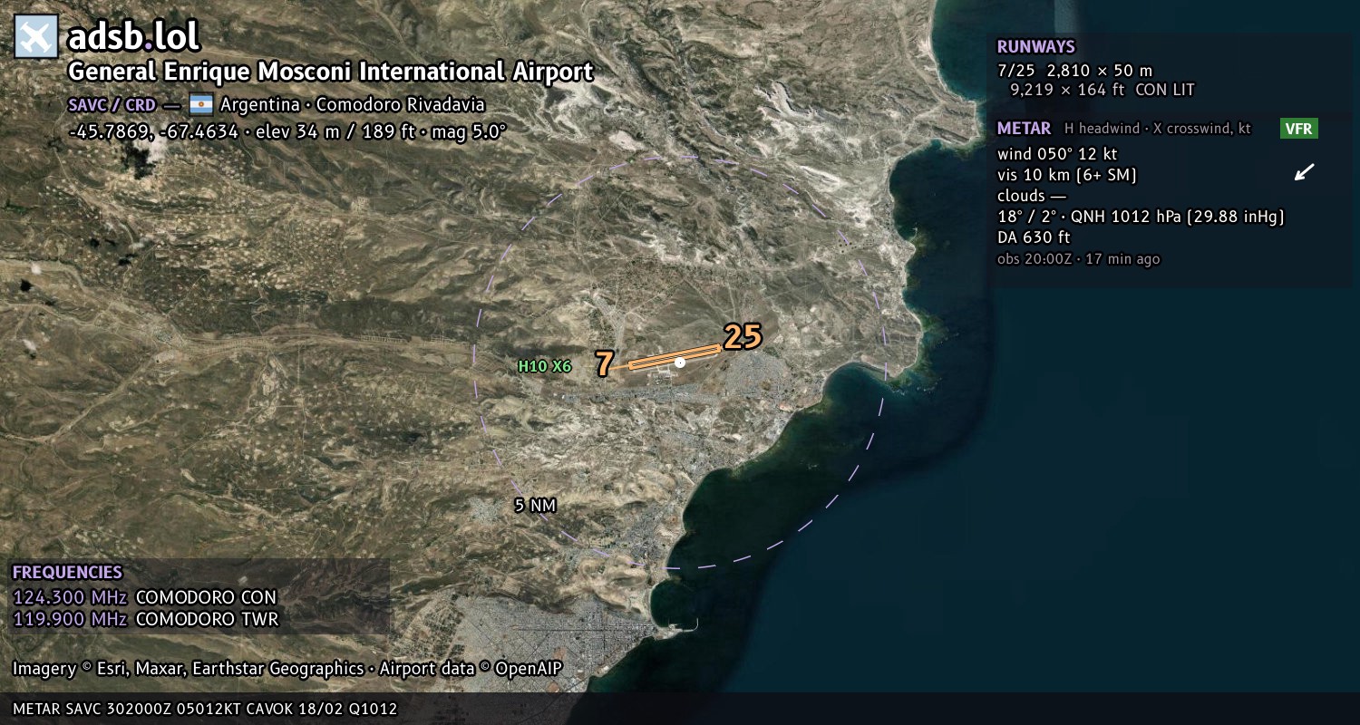Click the obs 20:00Z · 17 min ago text
Image resolution: width=1360 pixels, height=725 pixels.
[x=1078, y=259]
